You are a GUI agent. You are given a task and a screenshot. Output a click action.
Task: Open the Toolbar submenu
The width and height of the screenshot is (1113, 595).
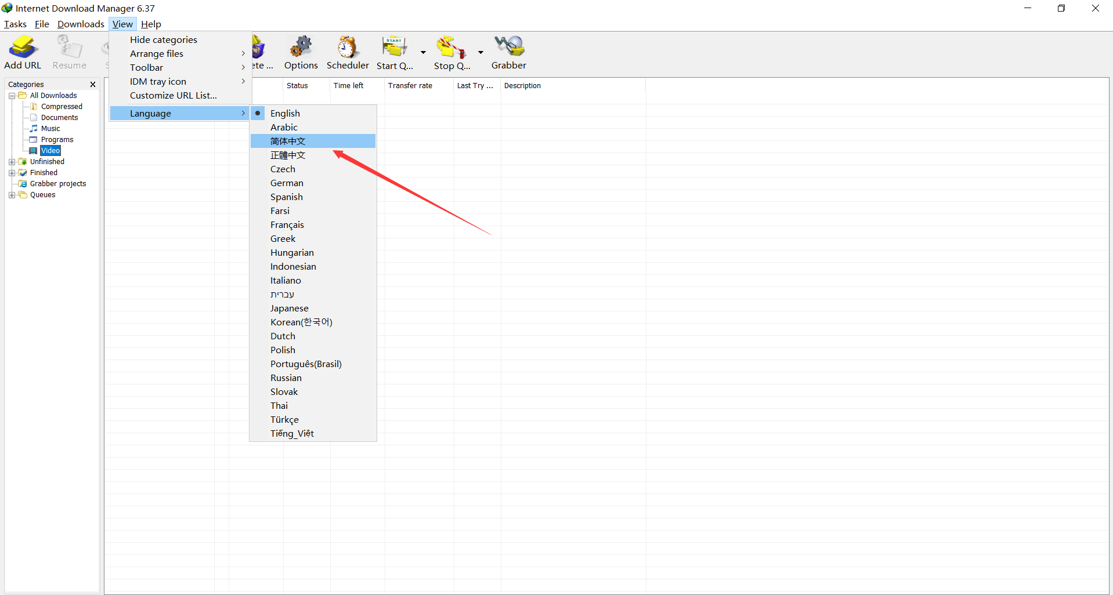[x=180, y=68]
